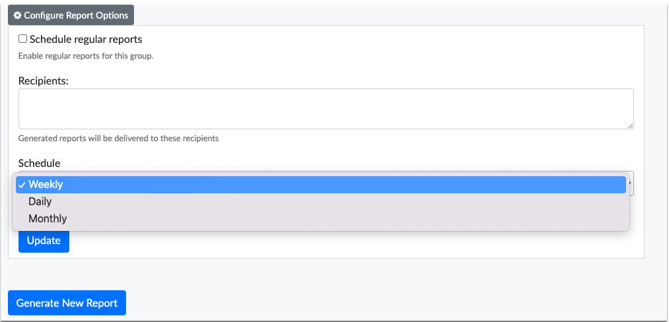Click Generate New Report button
Screen dimensions: 669x322
tap(67, 303)
